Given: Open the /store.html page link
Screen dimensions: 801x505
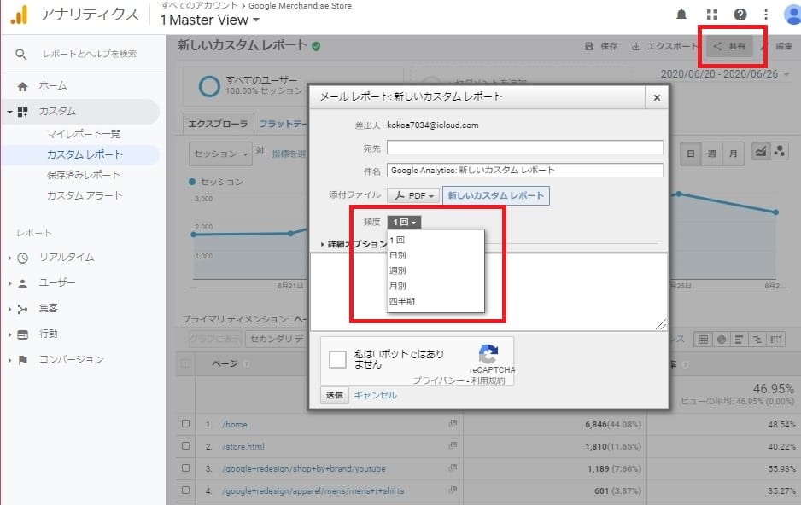Looking at the screenshot, I should pyautogui.click(x=243, y=446).
